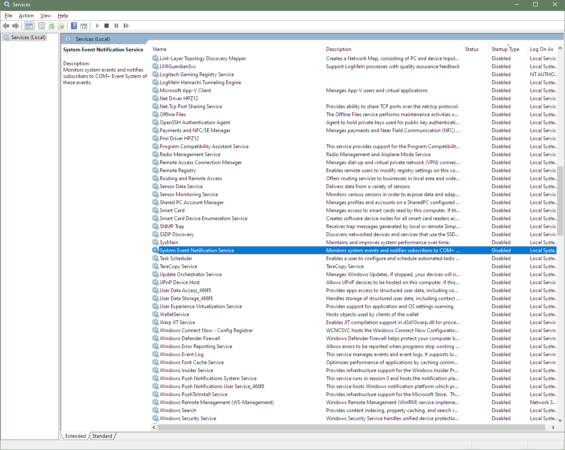Select UPnP Device Host service
The height and width of the screenshot is (450, 565).
coord(354,282)
